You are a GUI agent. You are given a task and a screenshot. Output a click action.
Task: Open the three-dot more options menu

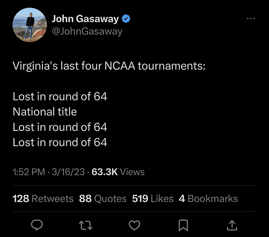click(251, 18)
